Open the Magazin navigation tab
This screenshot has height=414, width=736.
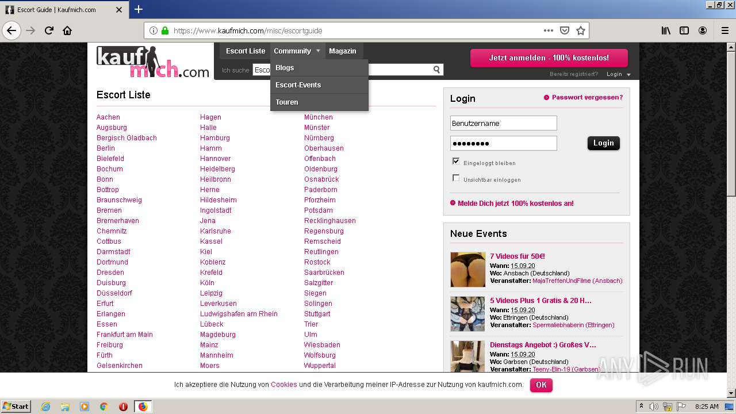[343, 51]
